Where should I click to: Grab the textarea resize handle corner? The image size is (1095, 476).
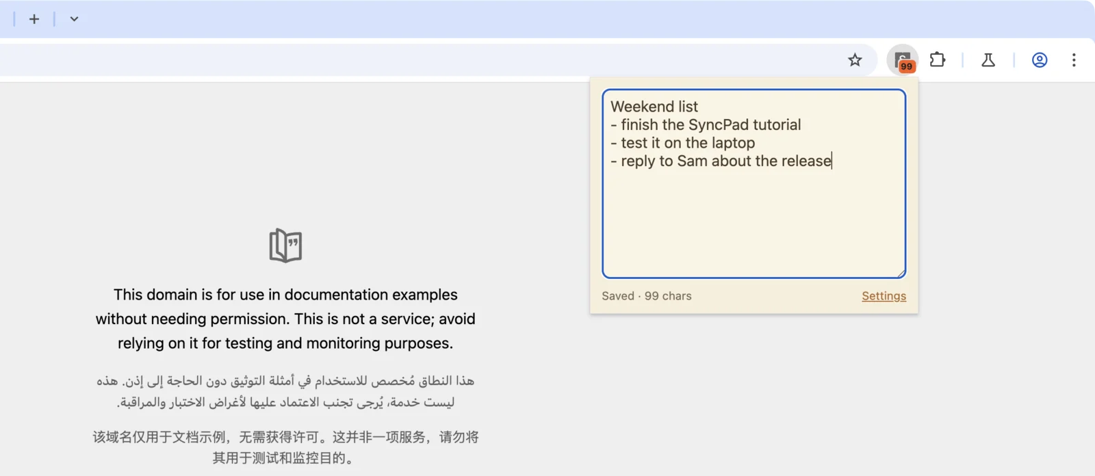click(x=901, y=274)
